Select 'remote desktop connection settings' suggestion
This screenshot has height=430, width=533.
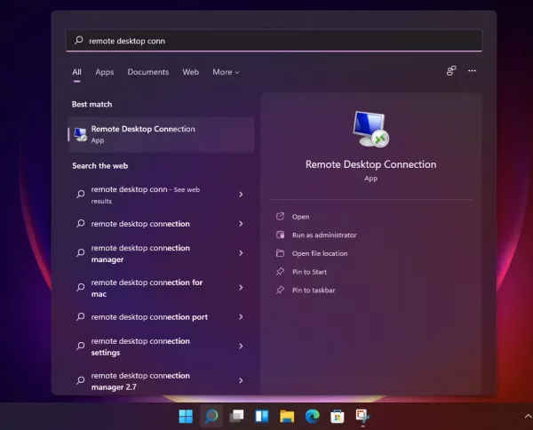pyautogui.click(x=140, y=346)
